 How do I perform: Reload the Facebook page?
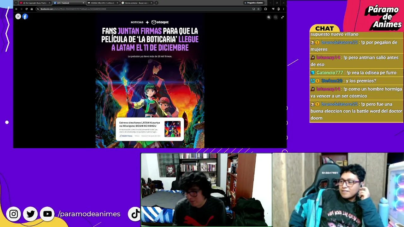27,9
